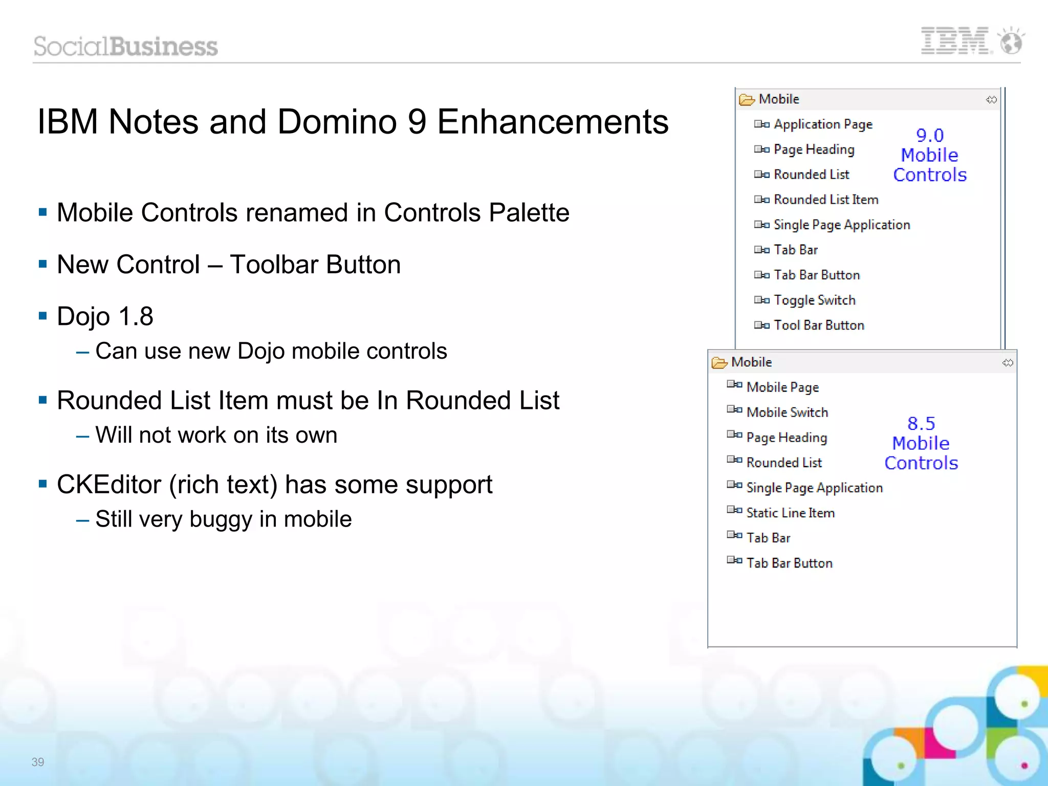This screenshot has height=786, width=1048.
Task: Collapse the 8.5 Mobile palette with its pin arrows
Action: 1008,363
